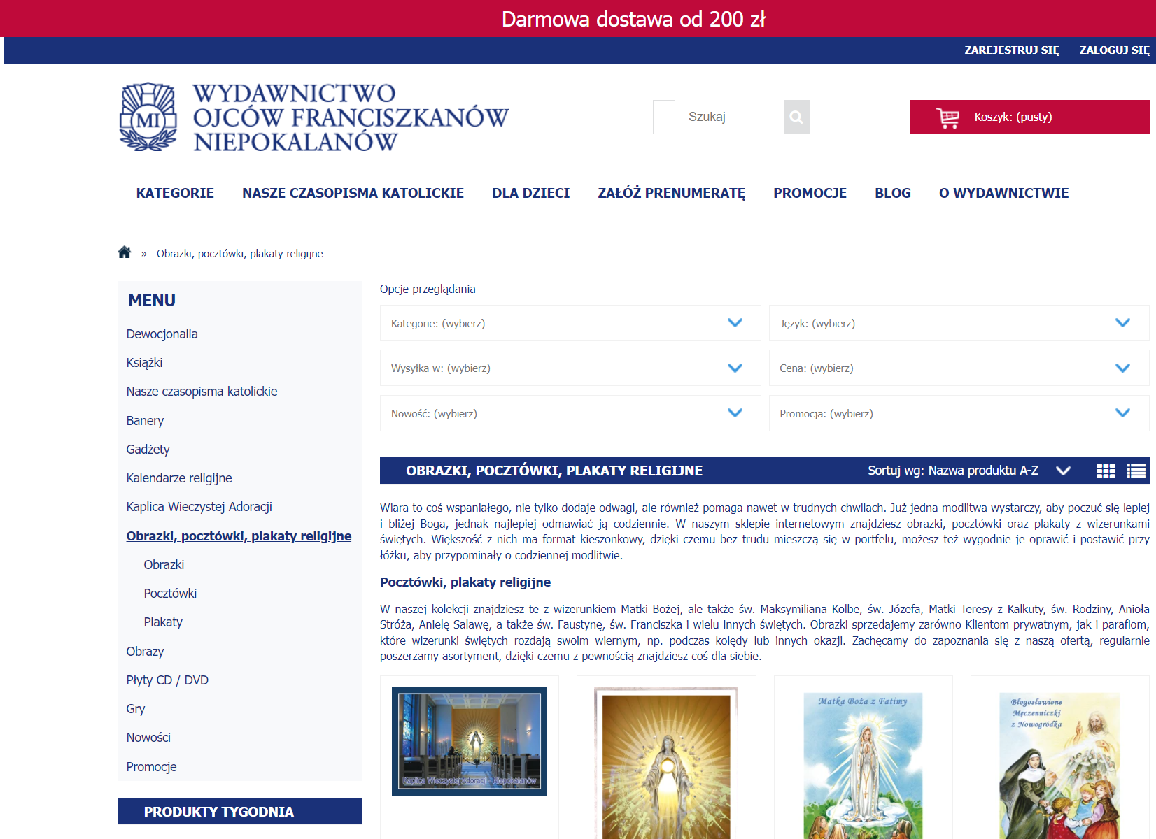
Task: Click the Koszyk (pusty) button
Action: [1029, 117]
